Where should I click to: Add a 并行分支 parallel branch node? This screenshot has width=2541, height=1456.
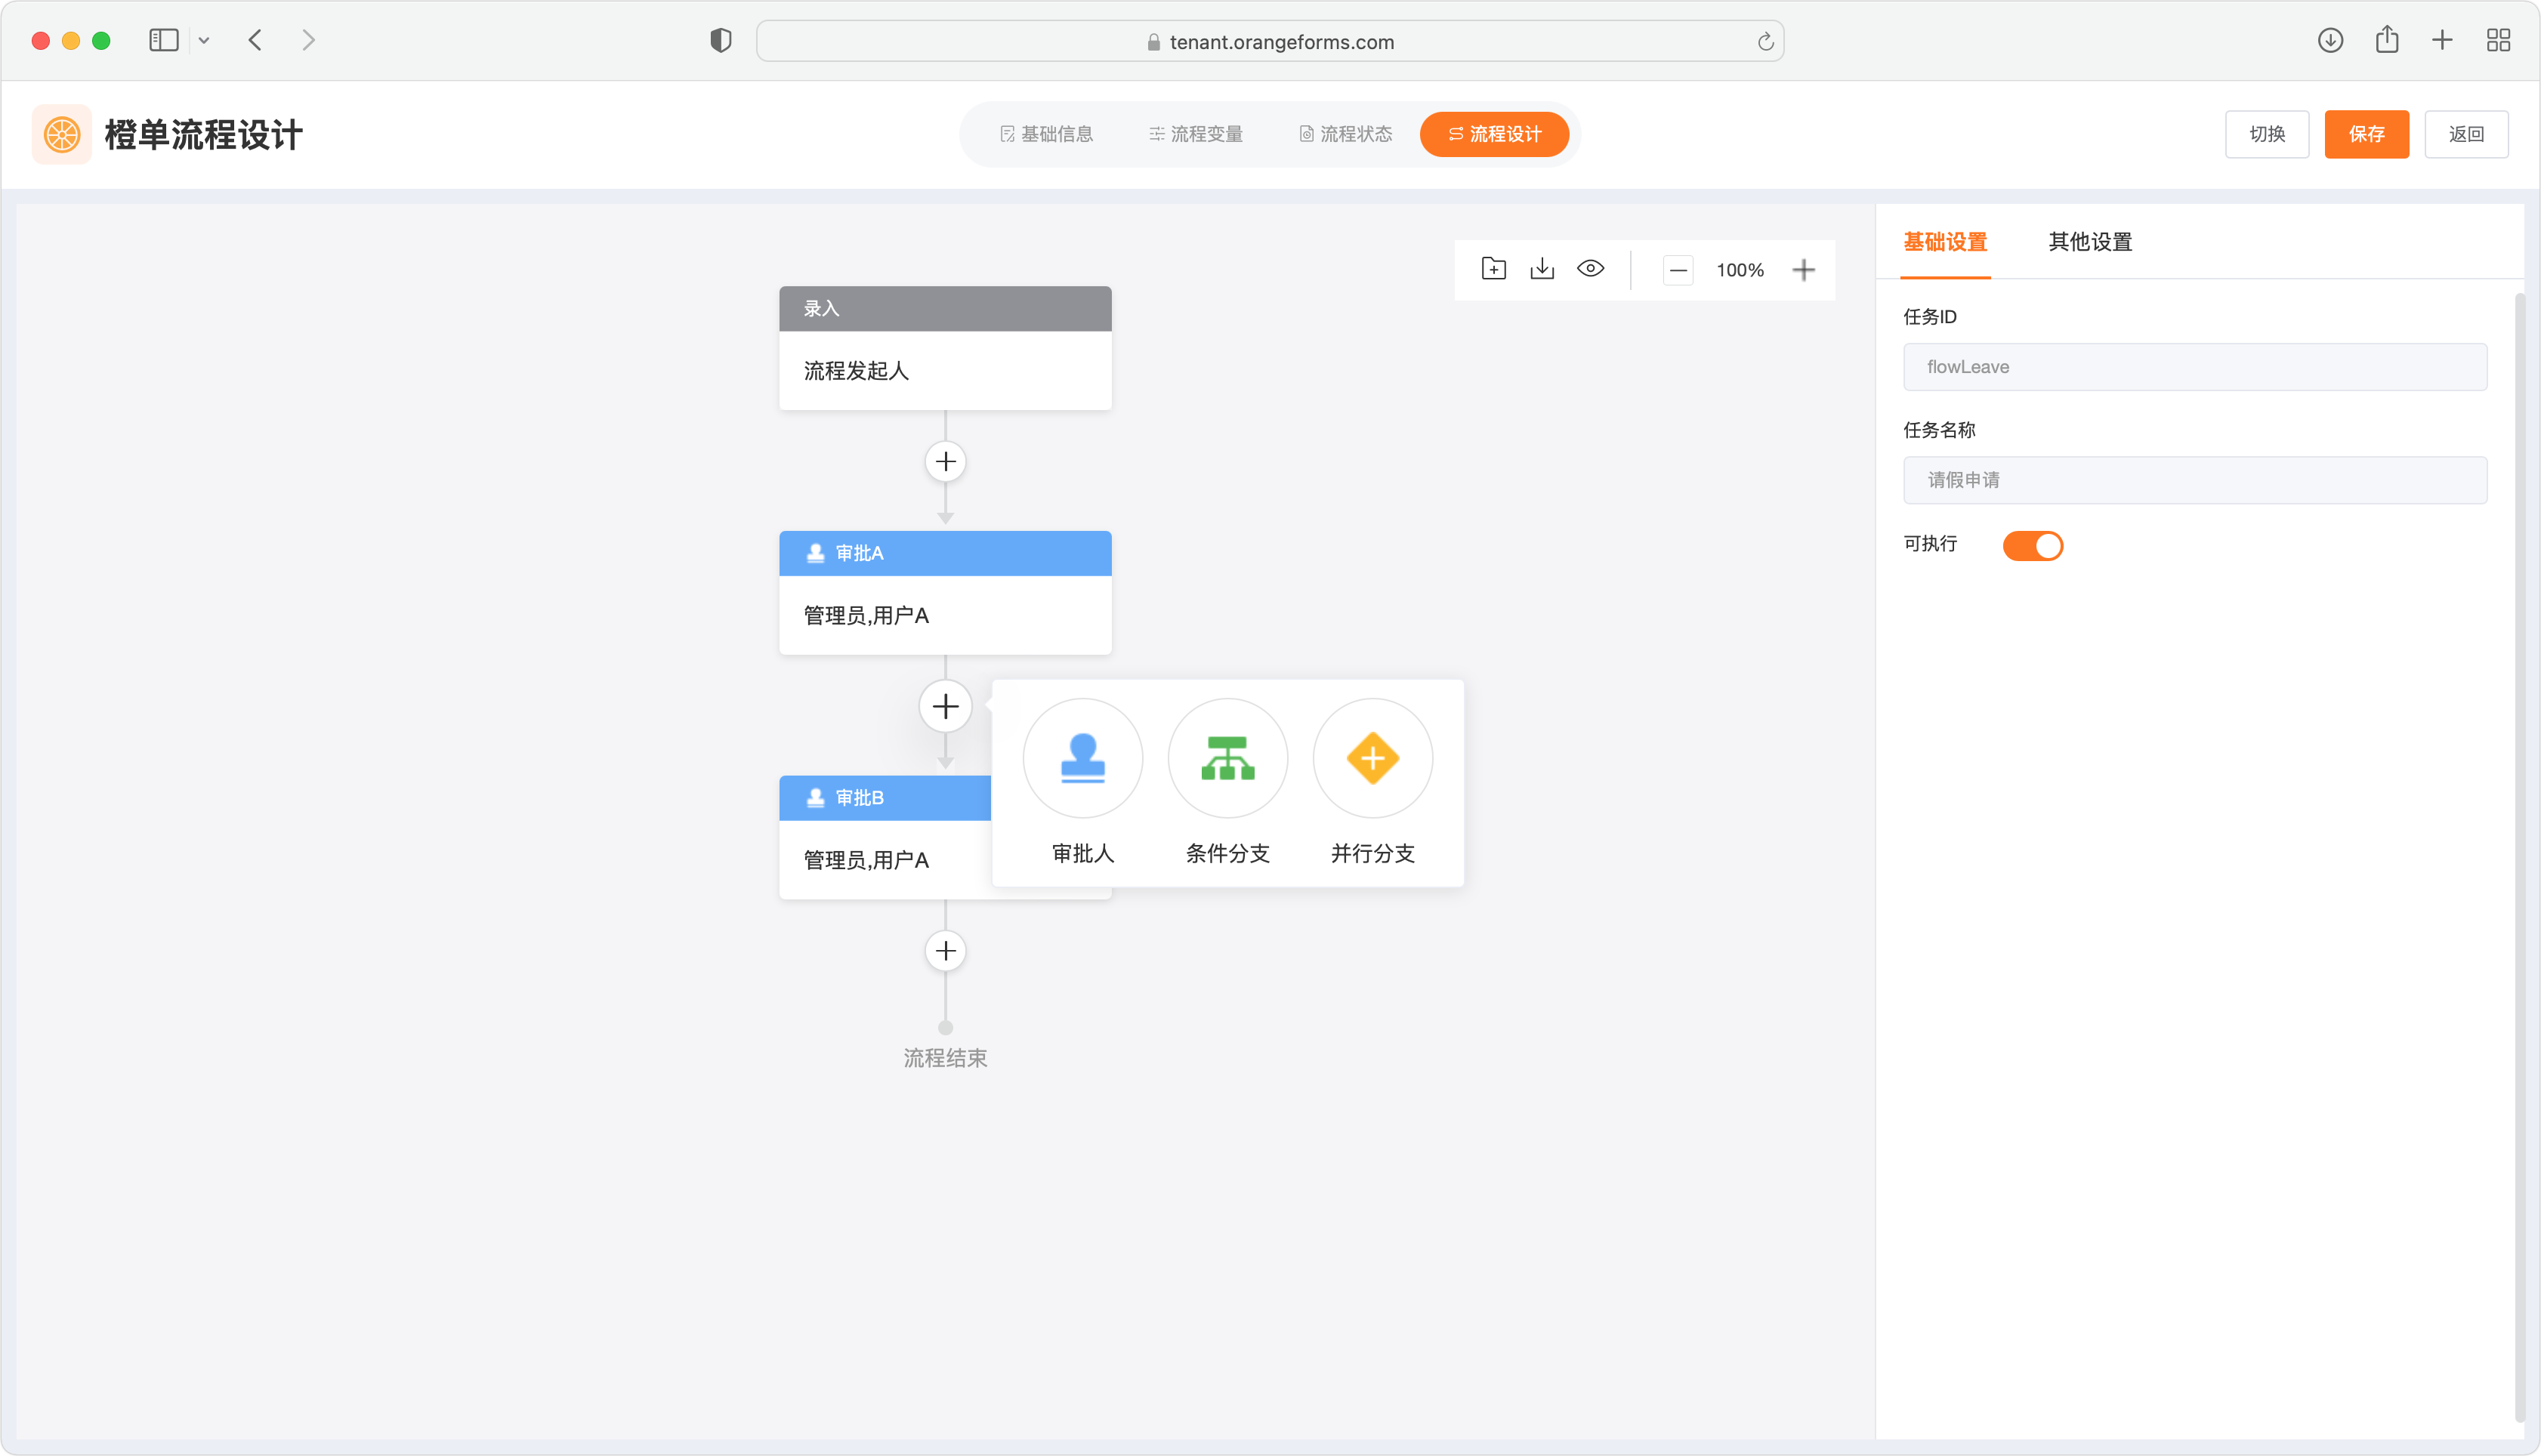(1372, 758)
